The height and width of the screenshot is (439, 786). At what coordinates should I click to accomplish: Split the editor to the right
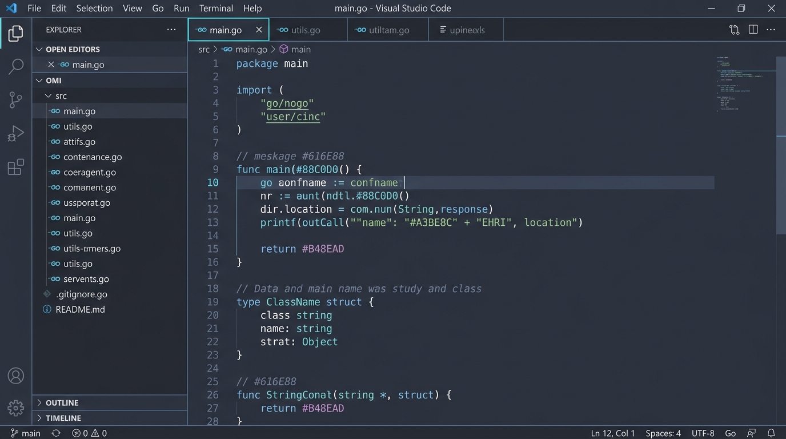753,30
